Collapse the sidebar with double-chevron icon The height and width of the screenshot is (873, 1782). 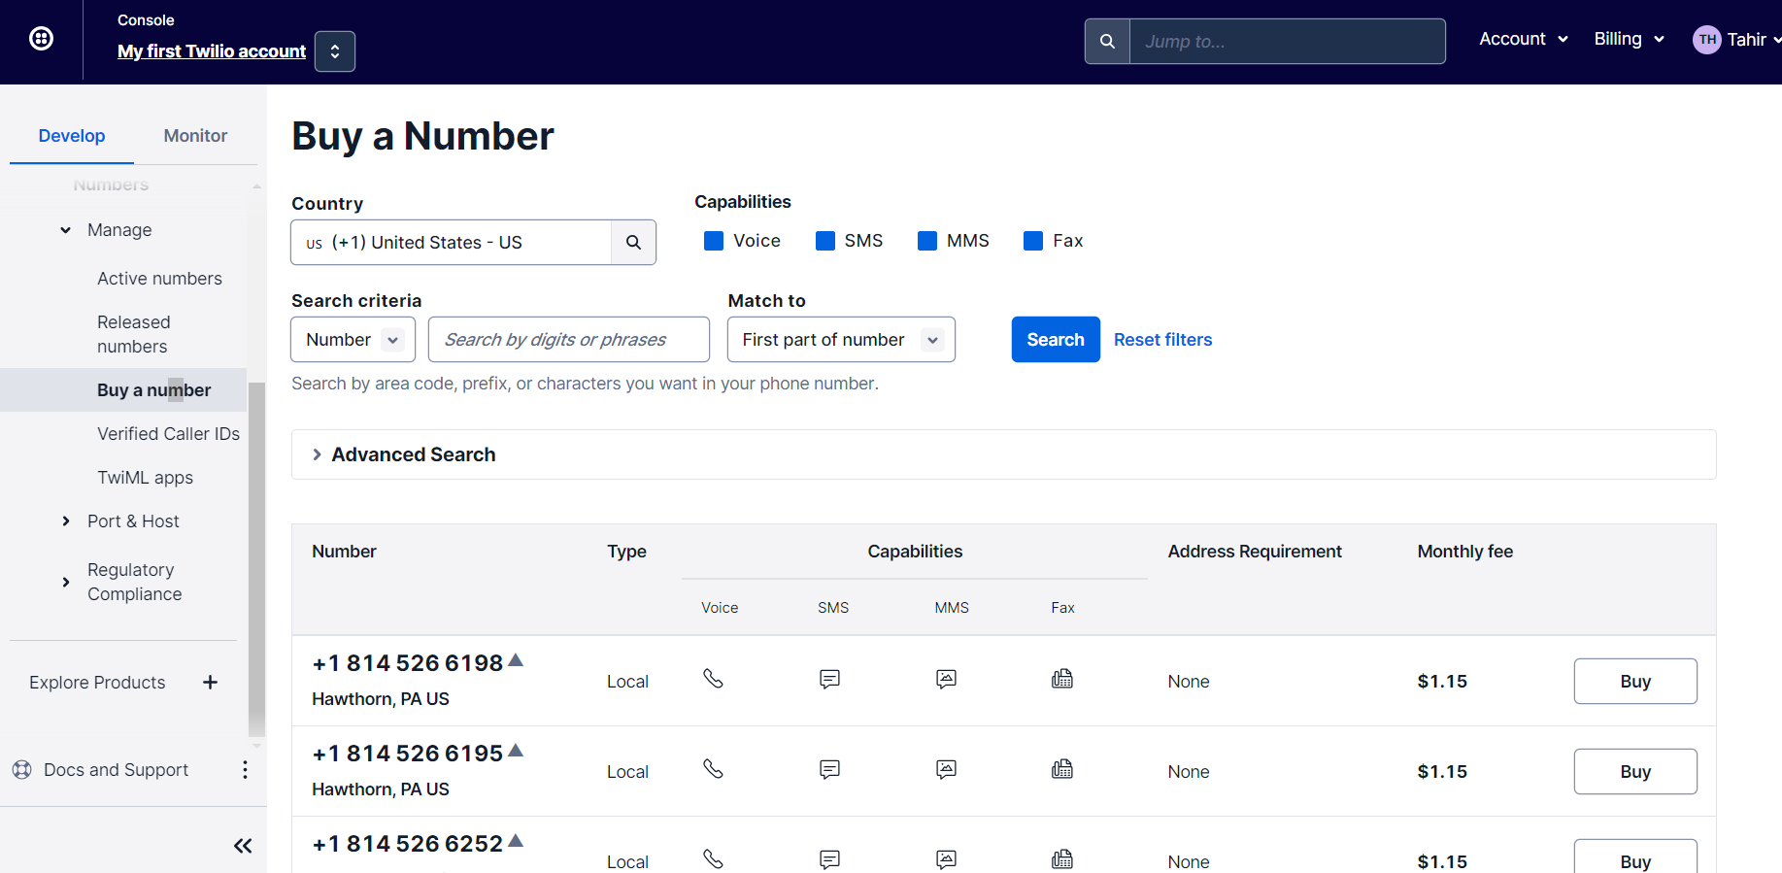(243, 846)
